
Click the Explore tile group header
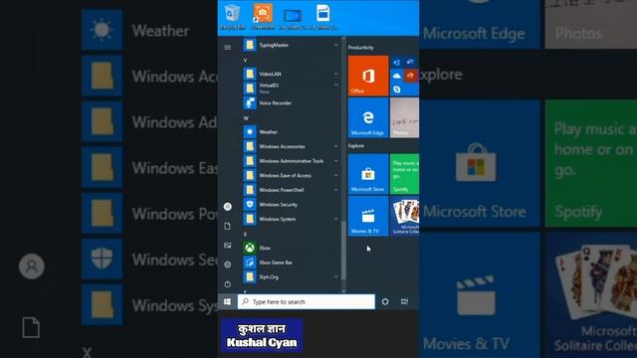pos(356,146)
